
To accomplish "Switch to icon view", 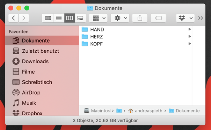I will pos(48,18).
